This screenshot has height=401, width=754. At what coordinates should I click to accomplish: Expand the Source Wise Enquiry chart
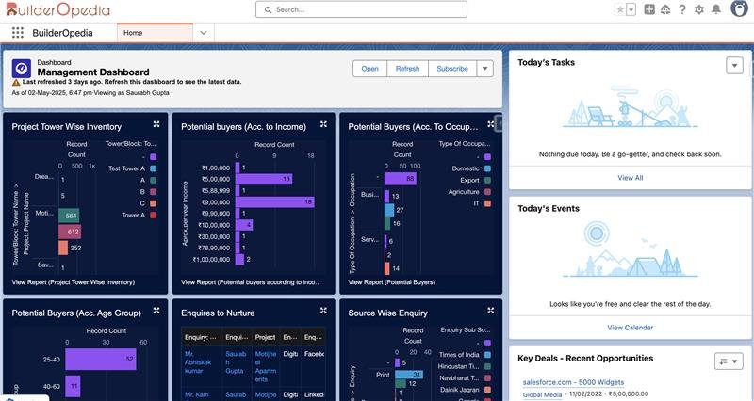pos(490,311)
